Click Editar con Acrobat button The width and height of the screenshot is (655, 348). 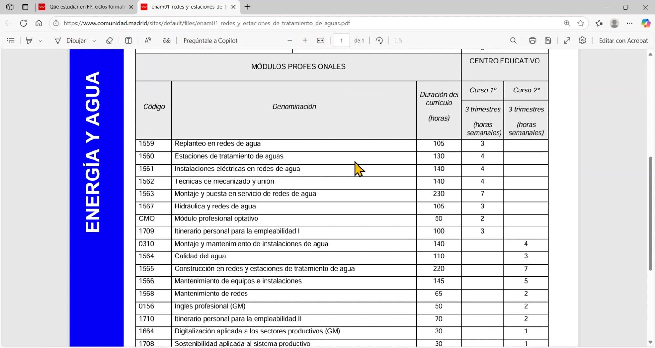click(623, 41)
